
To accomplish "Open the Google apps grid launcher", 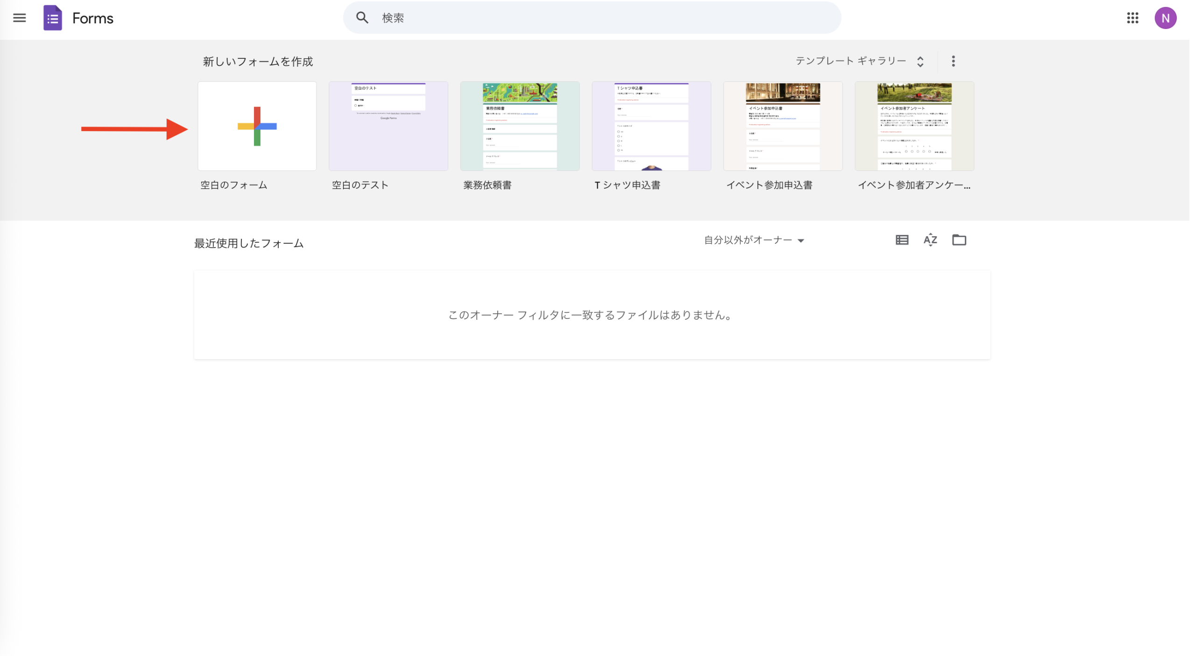I will click(x=1133, y=18).
